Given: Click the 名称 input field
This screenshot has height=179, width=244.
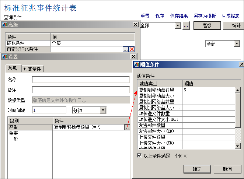Looking at the screenshot, I should 80,80.
